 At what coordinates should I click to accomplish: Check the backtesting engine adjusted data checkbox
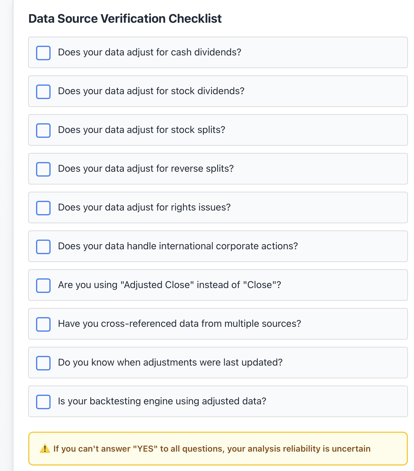click(43, 402)
